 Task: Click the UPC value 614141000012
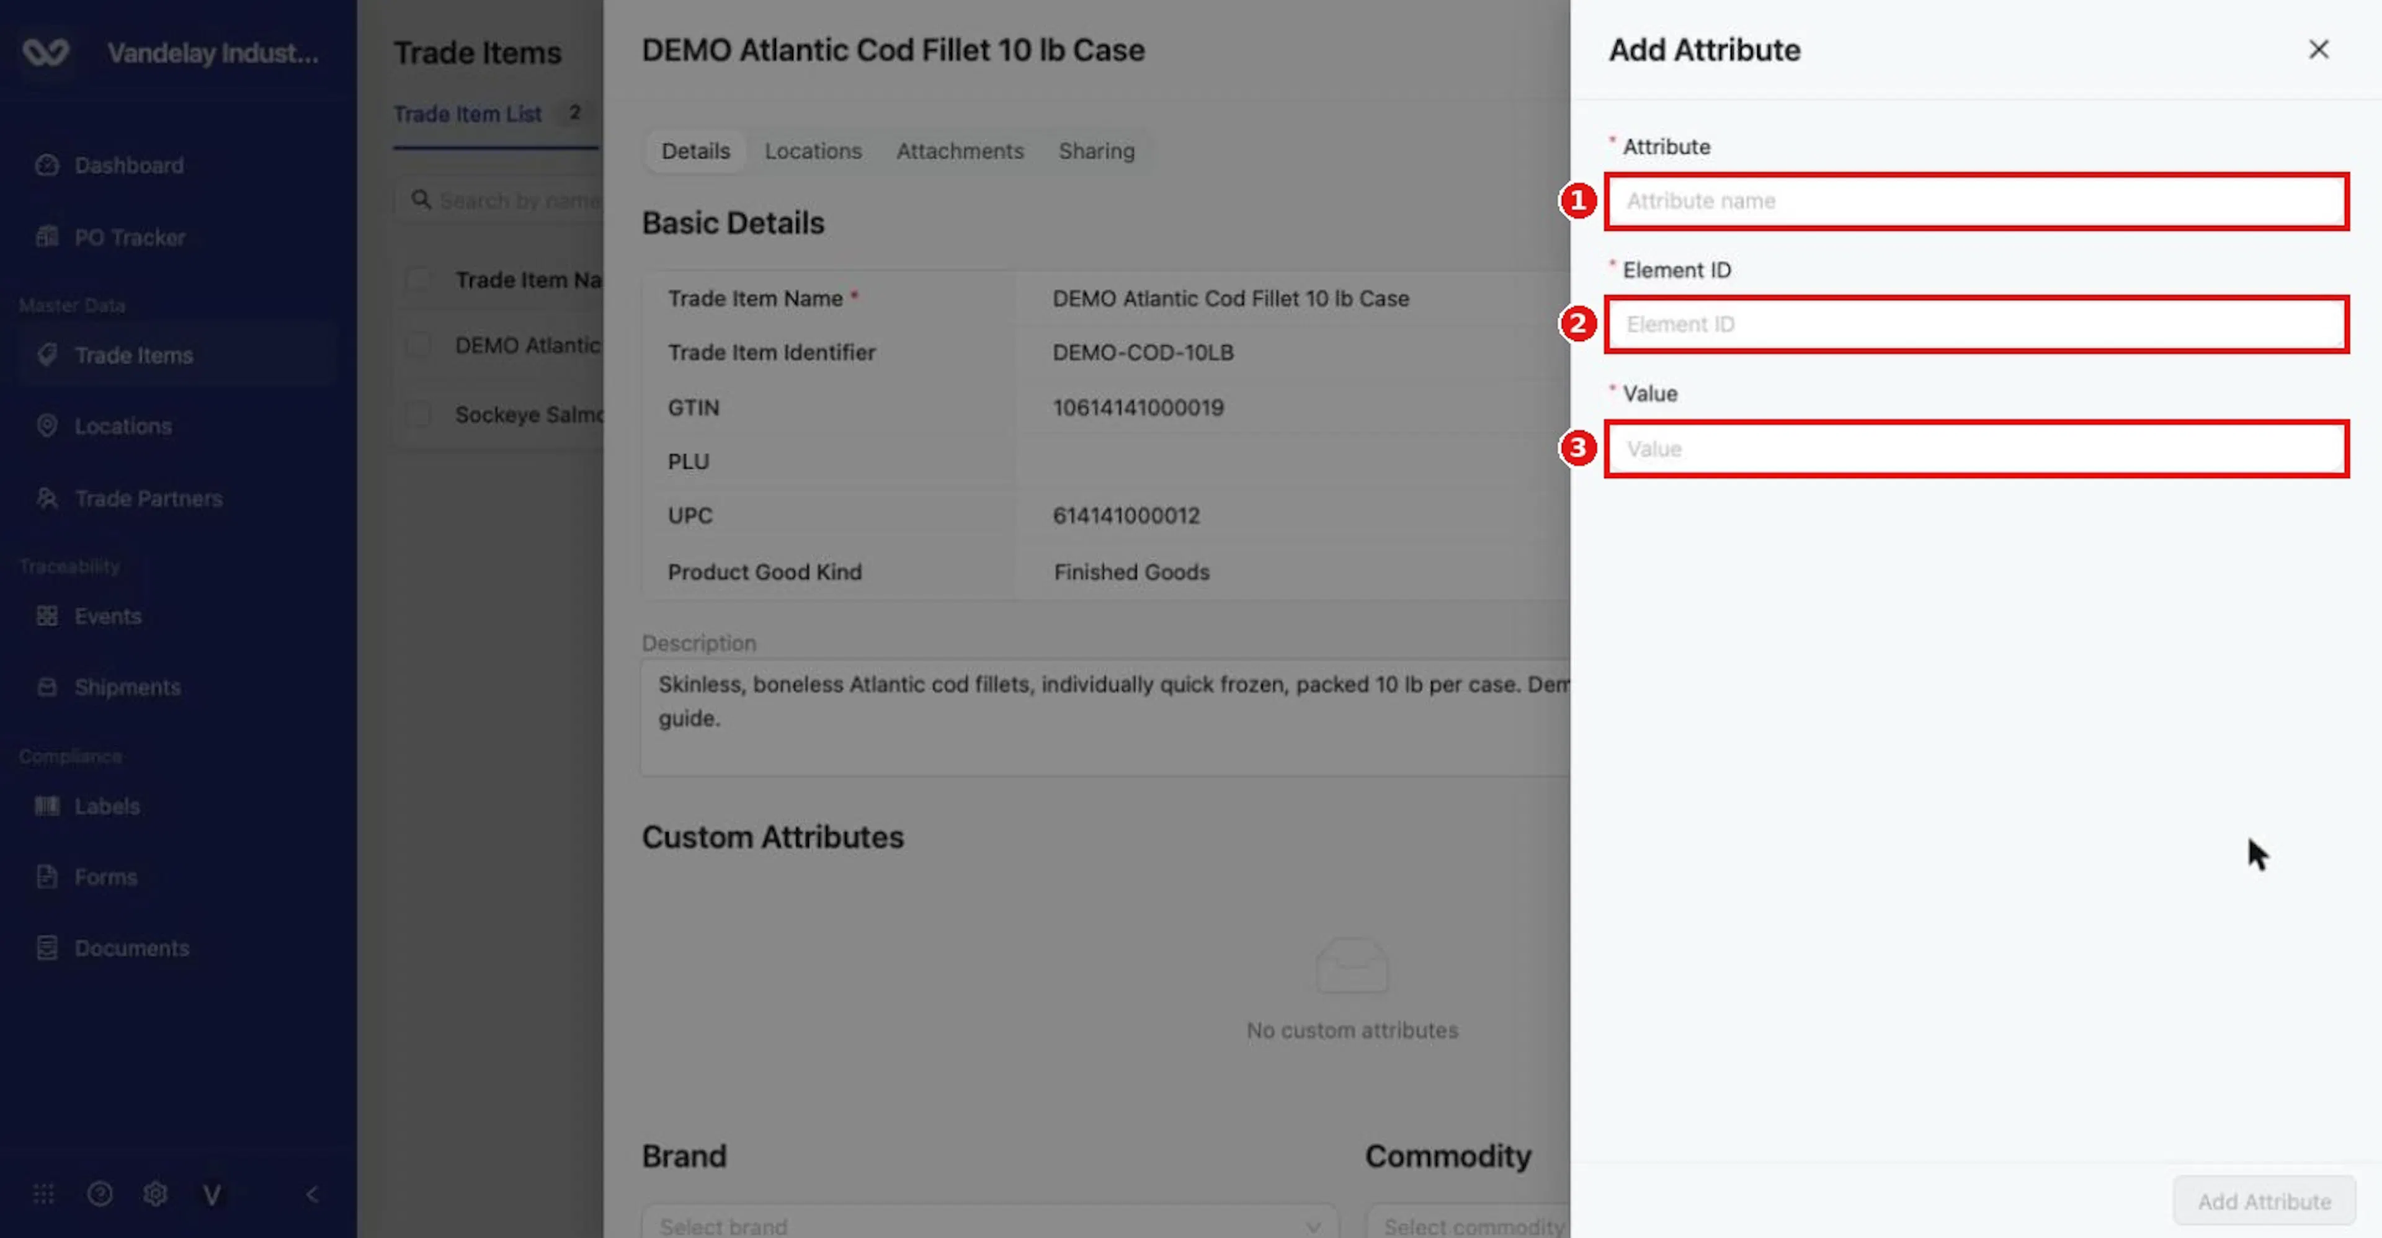coord(1126,516)
